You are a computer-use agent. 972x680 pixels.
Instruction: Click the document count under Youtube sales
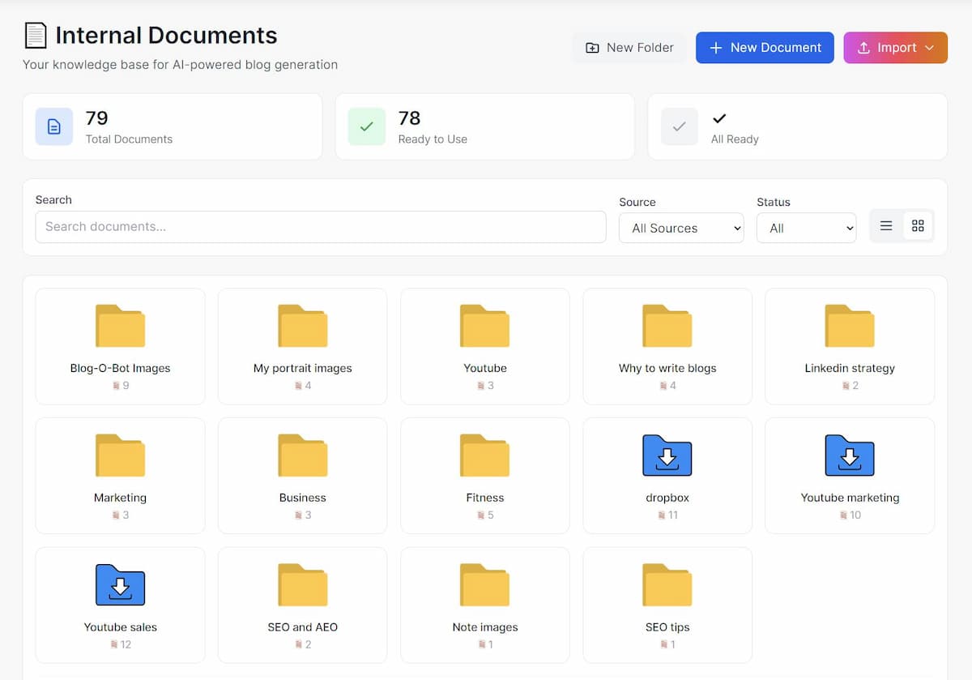click(121, 644)
